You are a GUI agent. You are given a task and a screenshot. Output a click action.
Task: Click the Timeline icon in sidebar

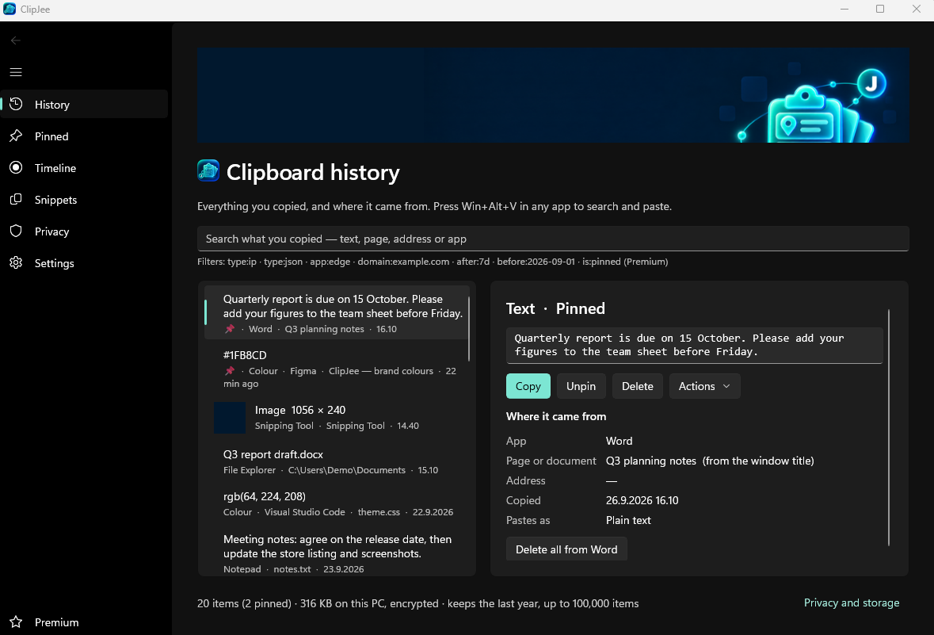pyautogui.click(x=16, y=167)
